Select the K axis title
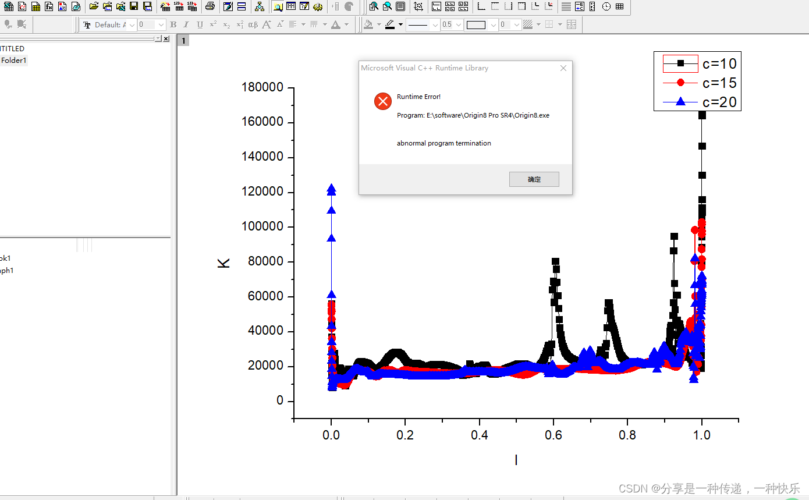 (x=223, y=263)
